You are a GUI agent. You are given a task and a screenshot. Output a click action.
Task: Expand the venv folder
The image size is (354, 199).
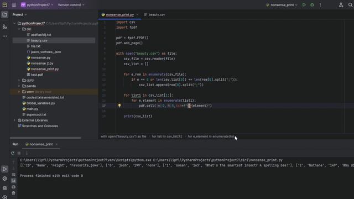[19, 92]
